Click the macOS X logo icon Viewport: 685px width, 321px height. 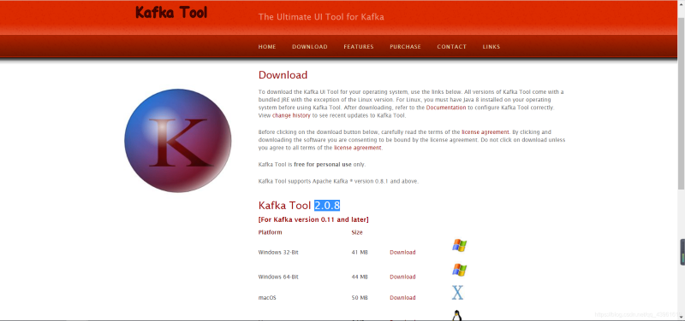457,293
